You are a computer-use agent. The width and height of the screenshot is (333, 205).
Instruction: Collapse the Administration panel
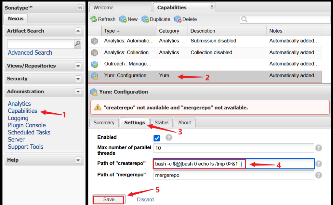point(78,92)
